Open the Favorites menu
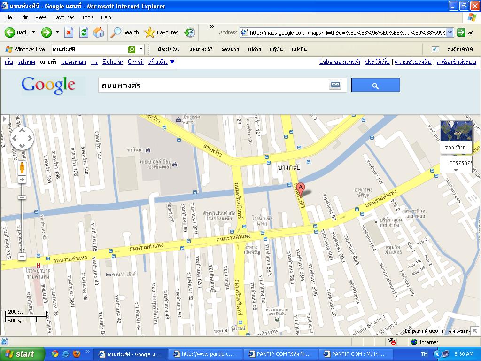Screen dimensions: 481x361 point(63,17)
